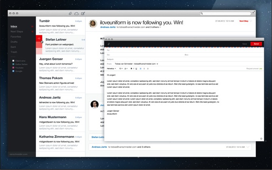Toggle bold formatting in compose toolbar
272x170 pixels.
(x=131, y=69)
